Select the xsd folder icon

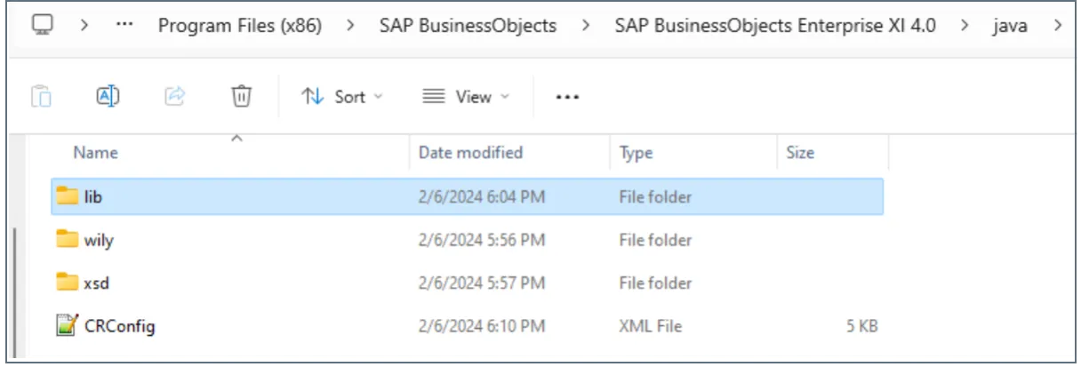(67, 283)
